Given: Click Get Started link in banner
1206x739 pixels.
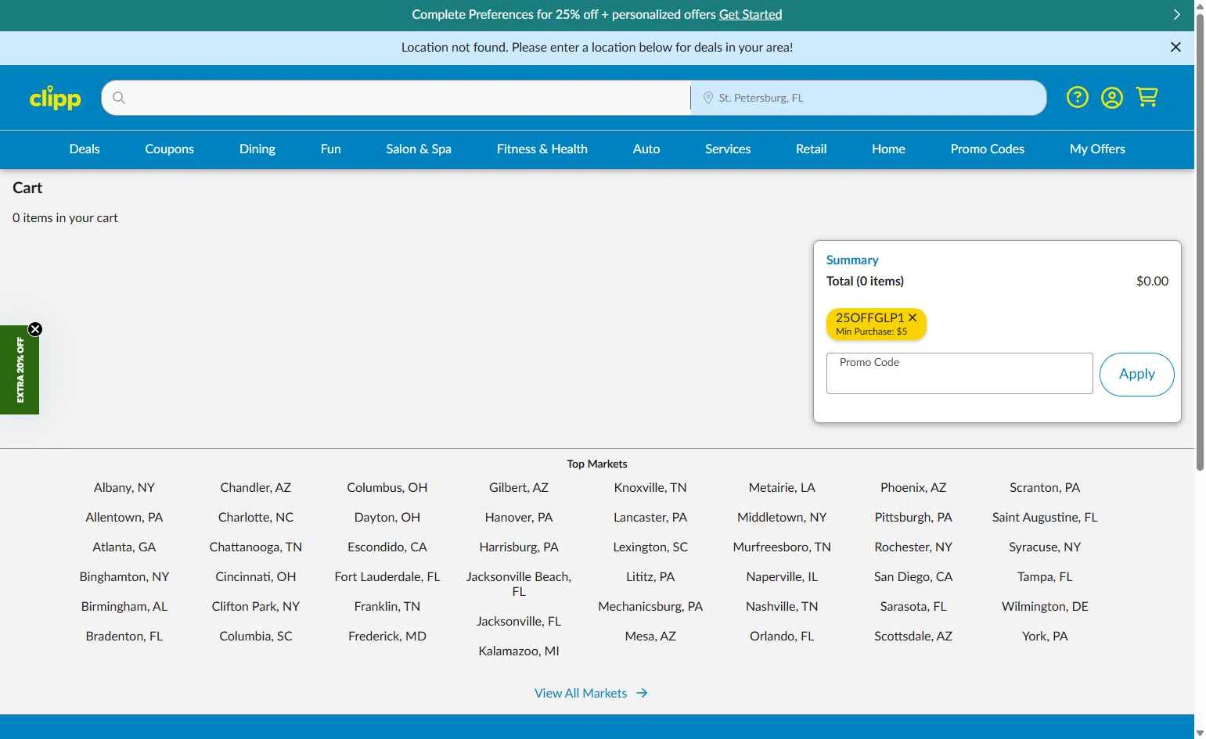Looking at the screenshot, I should [751, 14].
